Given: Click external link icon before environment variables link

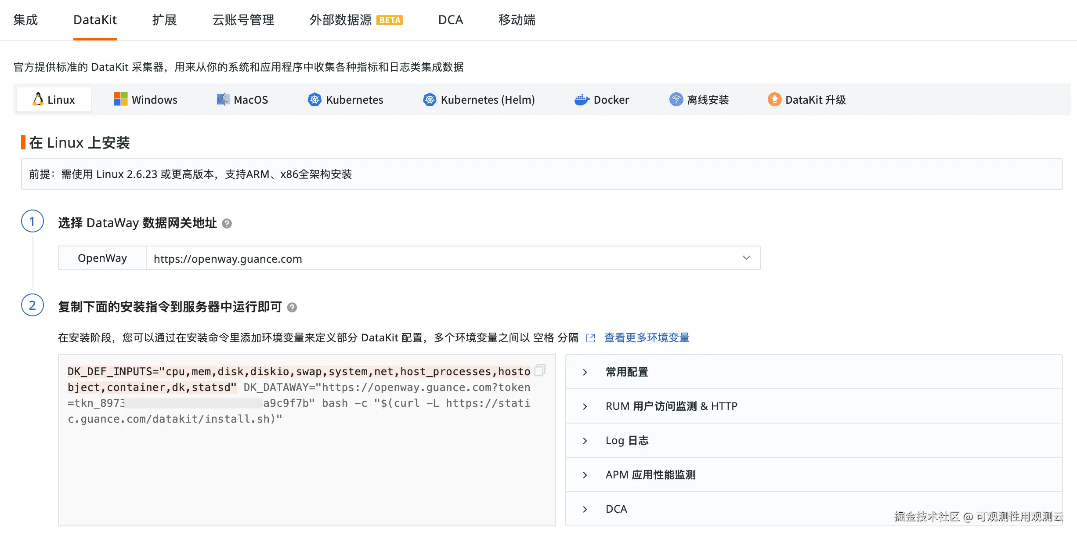Looking at the screenshot, I should [x=591, y=338].
